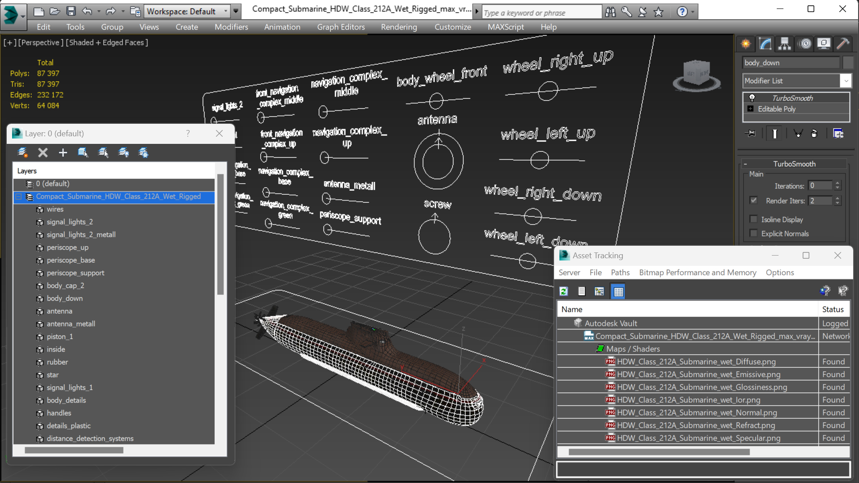
Task: Toggle Show End Result icon in modifier stack
Action: click(774, 134)
